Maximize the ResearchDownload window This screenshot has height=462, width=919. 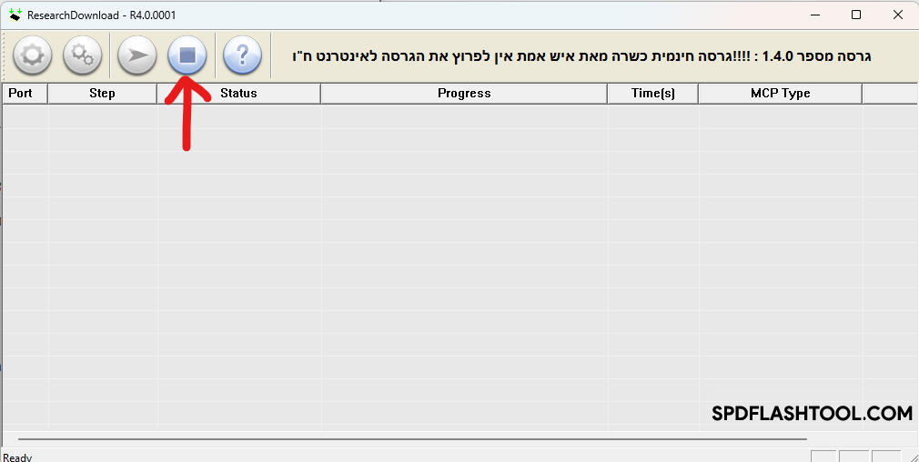[x=856, y=15]
